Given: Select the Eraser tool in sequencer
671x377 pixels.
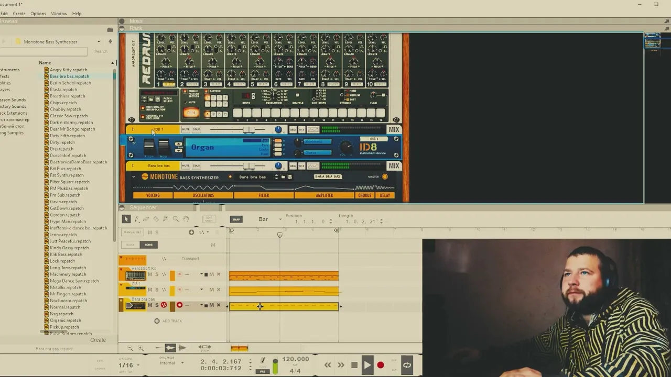Looking at the screenshot, I should tap(146, 219).
